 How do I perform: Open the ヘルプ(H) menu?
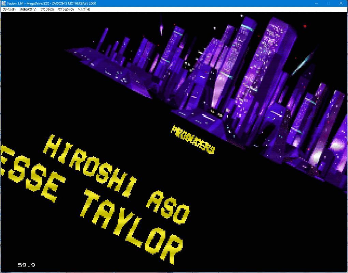pyautogui.click(x=84, y=9)
